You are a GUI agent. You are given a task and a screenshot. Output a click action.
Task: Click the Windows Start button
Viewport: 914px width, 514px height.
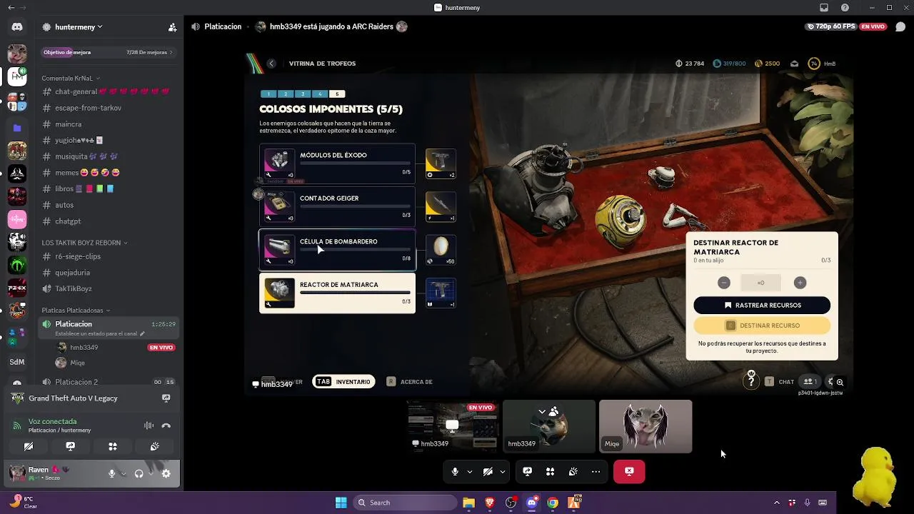coord(341,503)
